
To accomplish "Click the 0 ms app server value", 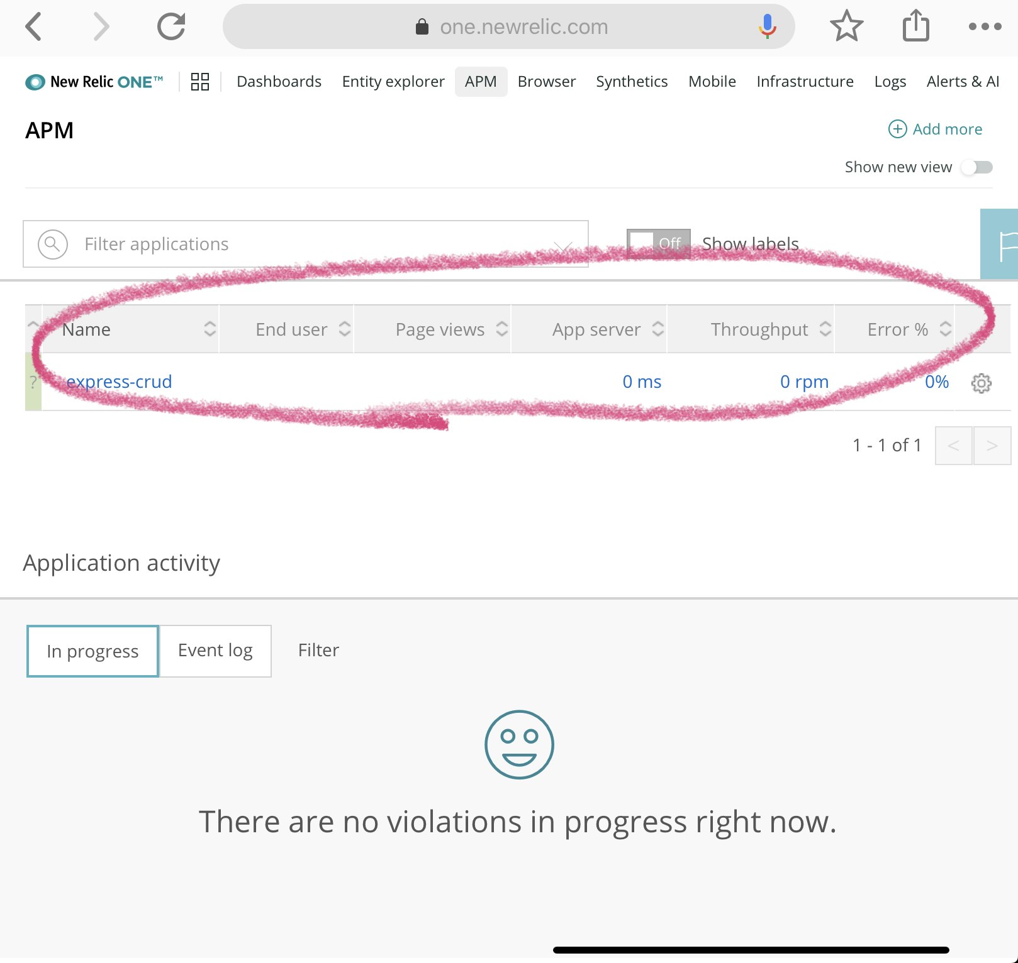I will 642,382.
